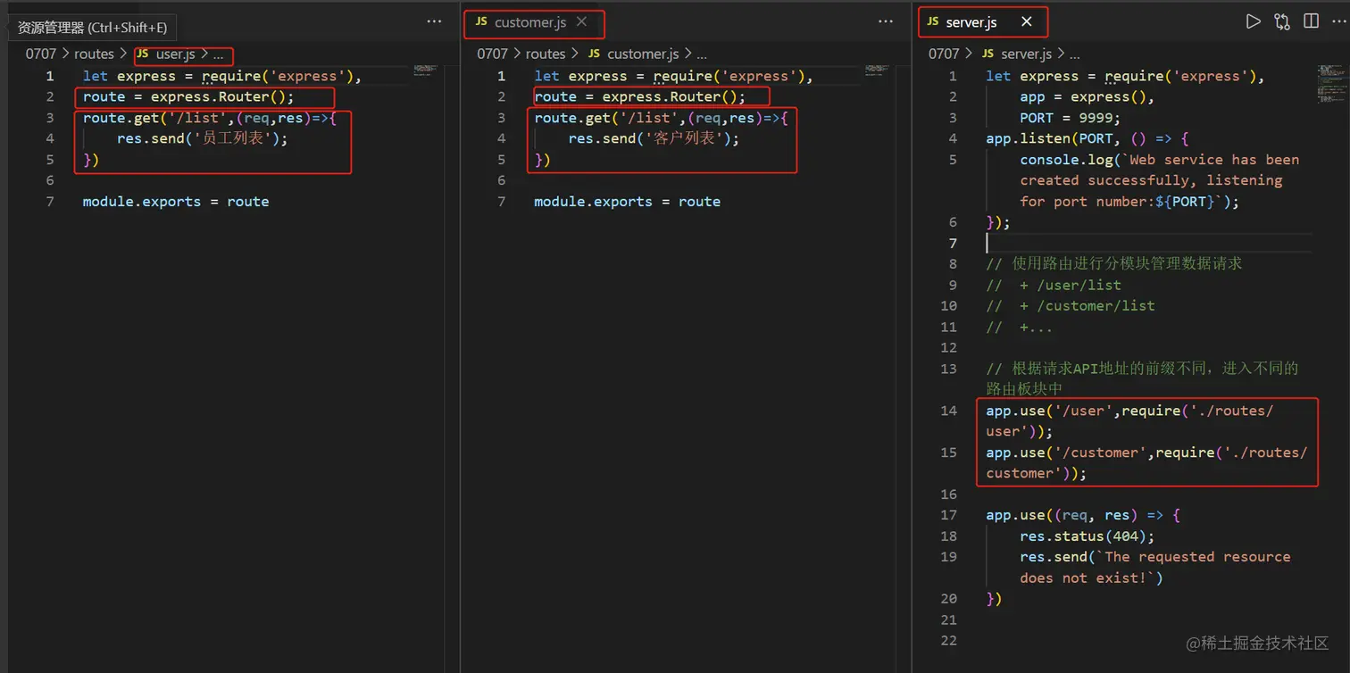The height and width of the screenshot is (673, 1350).
Task: Open more actions menu in customer.js pane
Action: (886, 21)
